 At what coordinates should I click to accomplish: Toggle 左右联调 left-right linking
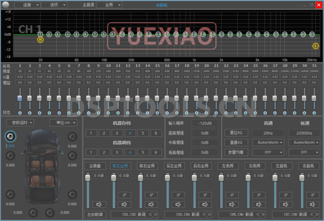[x=95, y=214]
